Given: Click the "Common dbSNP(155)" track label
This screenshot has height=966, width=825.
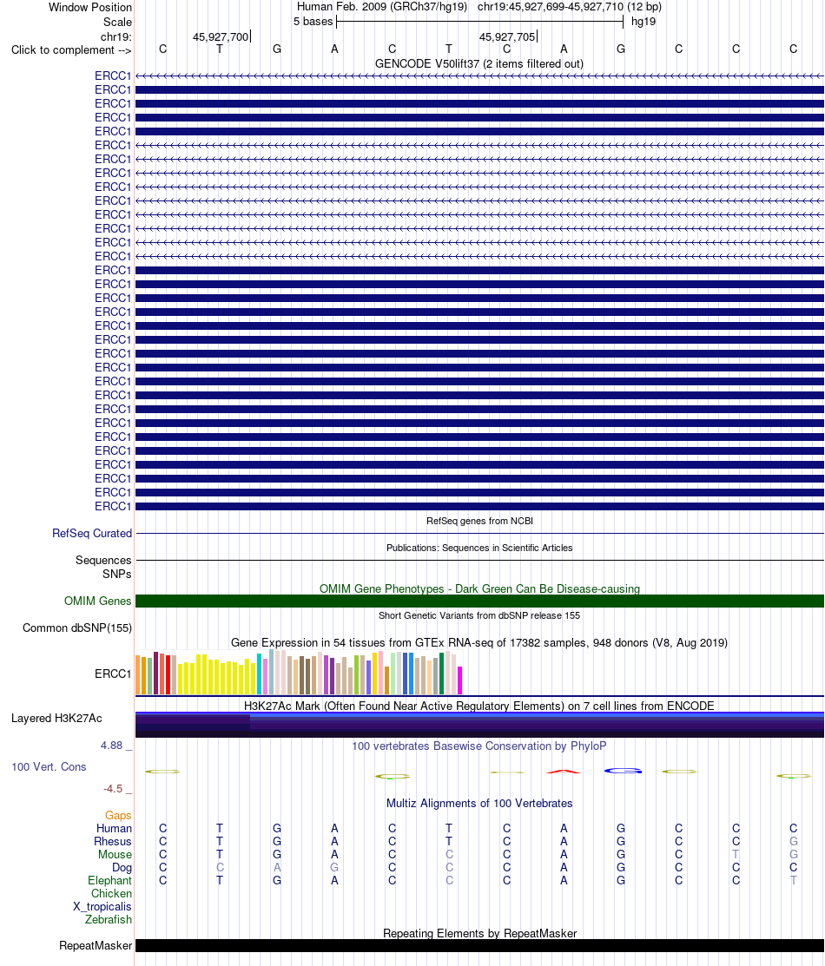Looking at the screenshot, I should pos(77,628).
